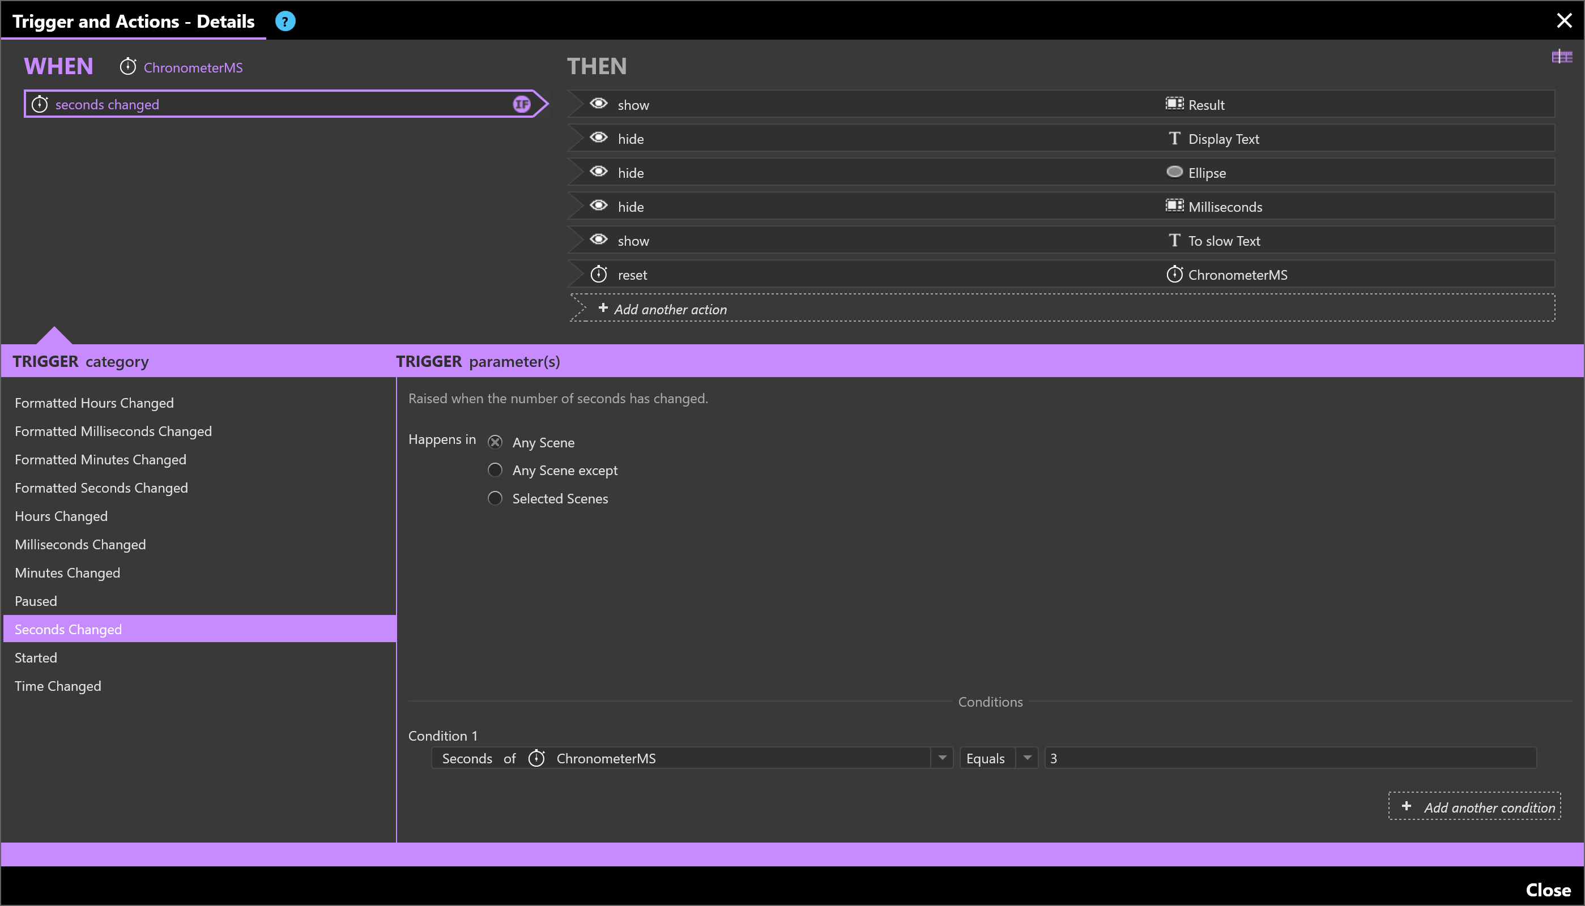The height and width of the screenshot is (906, 1585).
Task: Choose Hours Changed trigger
Action: pyautogui.click(x=61, y=516)
